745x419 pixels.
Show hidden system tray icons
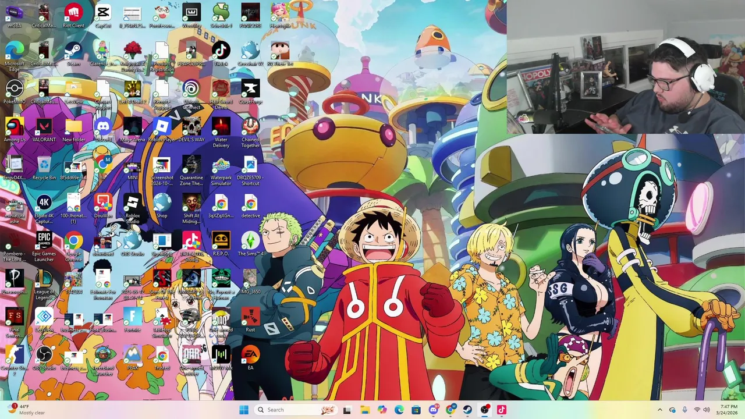click(x=659, y=410)
